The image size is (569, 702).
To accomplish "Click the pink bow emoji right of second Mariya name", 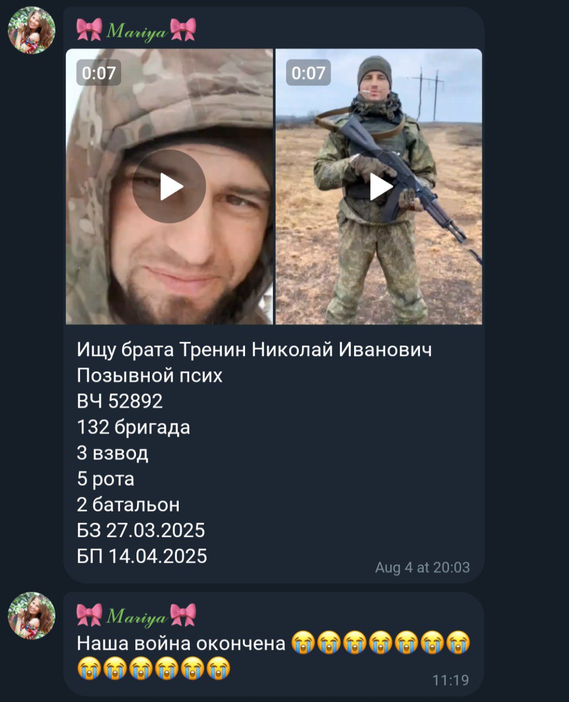I will click(x=183, y=615).
